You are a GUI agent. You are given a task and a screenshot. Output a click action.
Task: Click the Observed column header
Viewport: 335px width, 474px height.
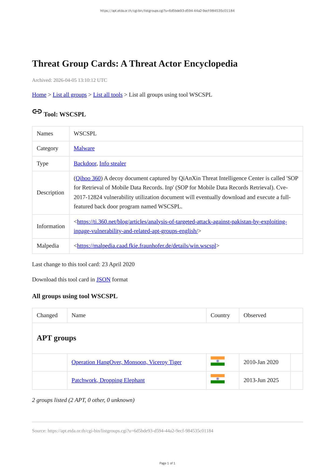(255, 316)
